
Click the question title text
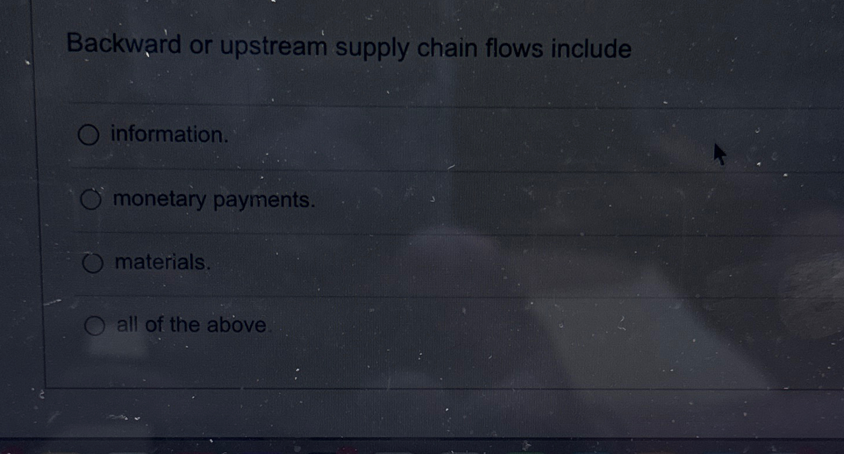click(x=349, y=47)
